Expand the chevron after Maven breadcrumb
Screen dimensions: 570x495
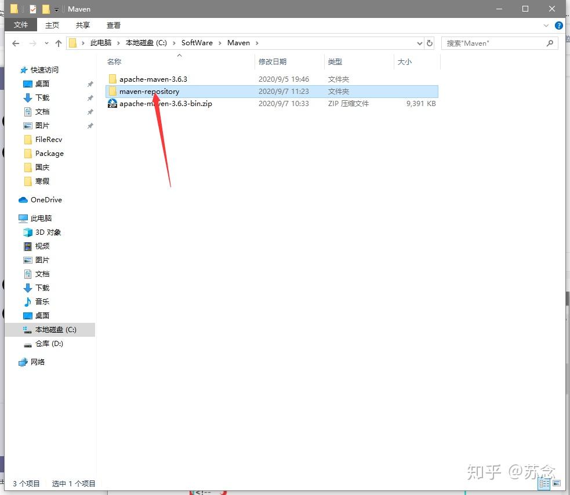click(x=257, y=43)
